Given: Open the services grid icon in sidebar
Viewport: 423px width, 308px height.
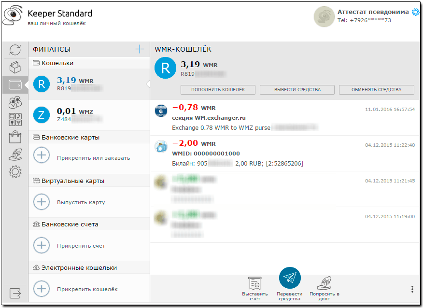Looking at the screenshot, I should (x=15, y=119).
